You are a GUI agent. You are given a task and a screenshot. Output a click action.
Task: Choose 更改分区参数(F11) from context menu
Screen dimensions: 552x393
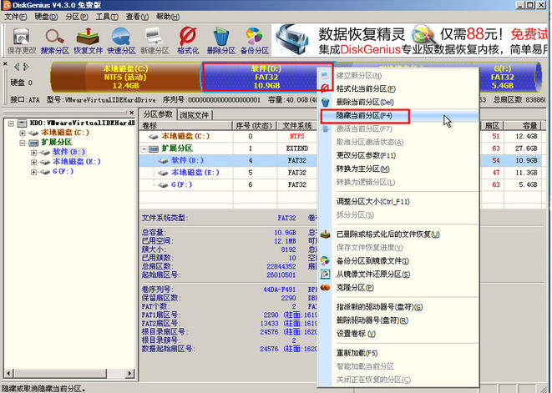[398, 155]
